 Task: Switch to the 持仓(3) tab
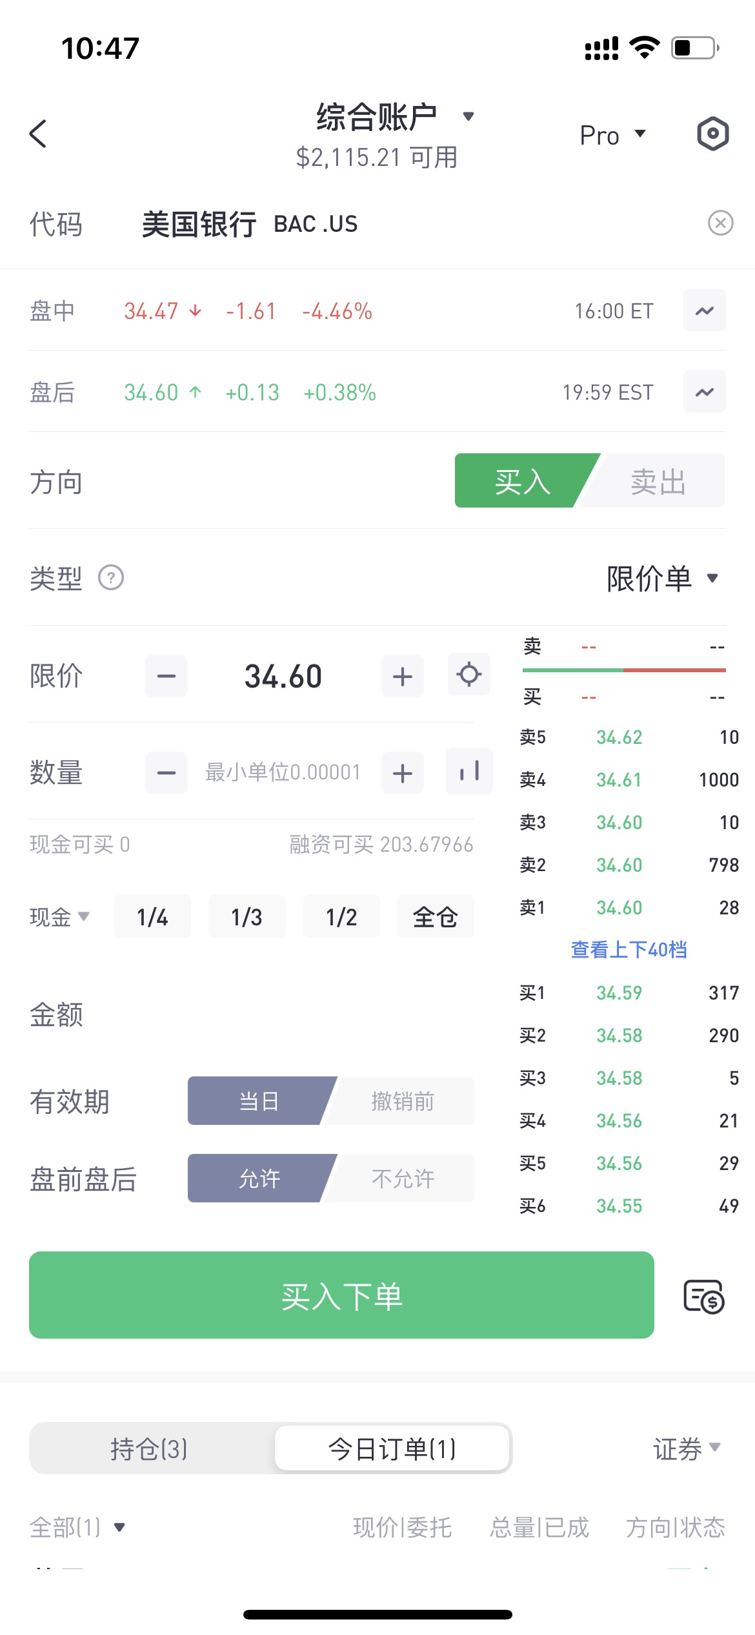[x=149, y=1448]
